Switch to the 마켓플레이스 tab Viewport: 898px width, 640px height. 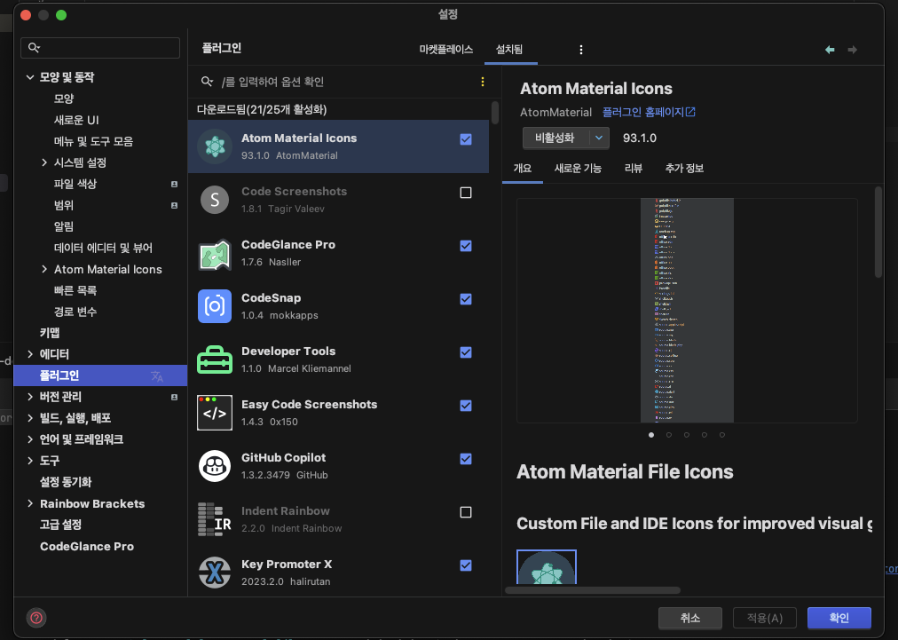[446, 50]
